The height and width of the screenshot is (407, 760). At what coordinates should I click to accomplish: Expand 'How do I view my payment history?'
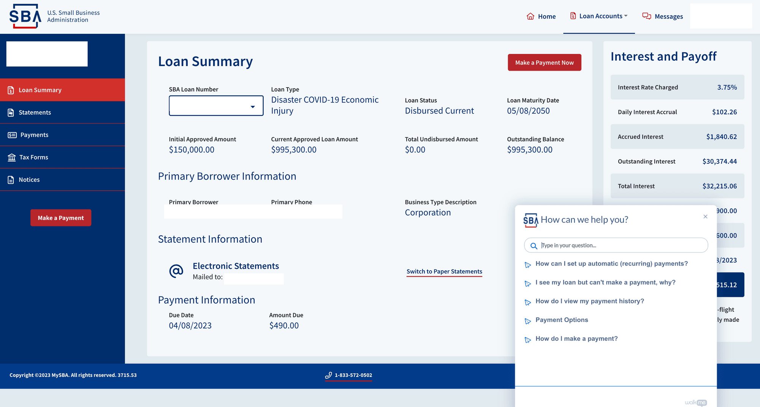[x=589, y=301]
